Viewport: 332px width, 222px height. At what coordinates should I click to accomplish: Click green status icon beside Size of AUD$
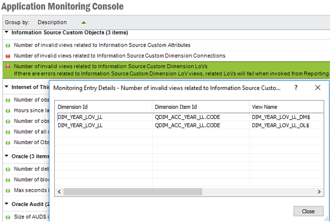(x=8, y=216)
